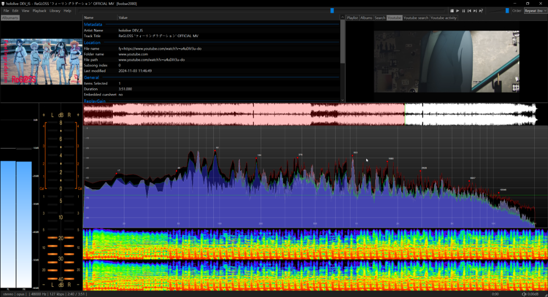This screenshot has width=548, height=297.
Task: Click the Last modified date 2024-11-03 value
Action: pyautogui.click(x=135, y=71)
